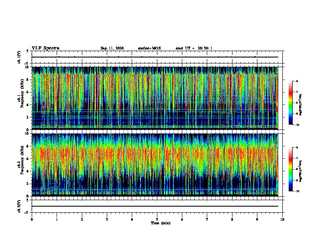Screen dimensions: 318x246
Task: Click time axis tick label "8"
Action: [x=232, y=219]
